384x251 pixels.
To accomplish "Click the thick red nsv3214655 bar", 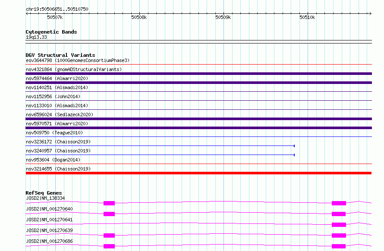I will (x=198, y=173).
